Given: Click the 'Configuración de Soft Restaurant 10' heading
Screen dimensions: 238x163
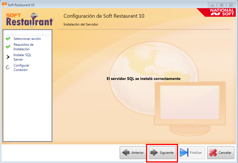Looking at the screenshot, I should click(104, 16).
